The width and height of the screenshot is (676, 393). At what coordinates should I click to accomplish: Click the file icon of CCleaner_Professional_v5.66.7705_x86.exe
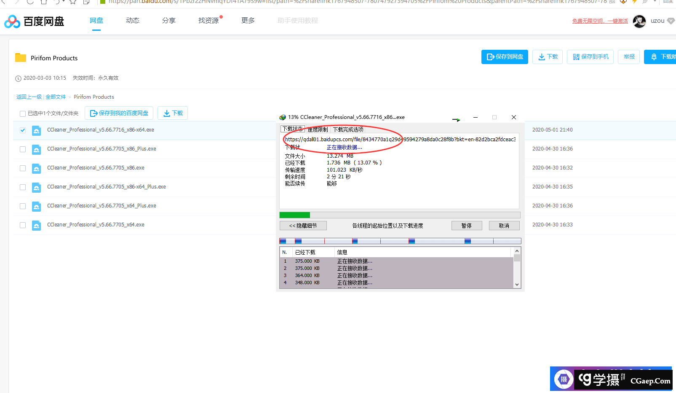(x=37, y=168)
